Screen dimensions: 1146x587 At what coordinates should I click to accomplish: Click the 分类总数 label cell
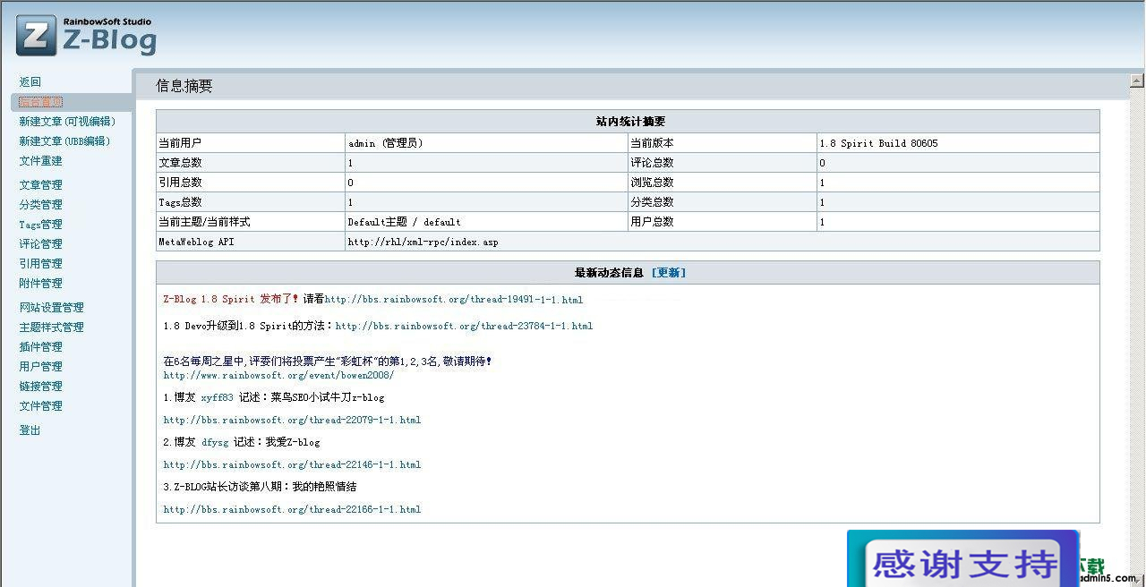point(723,202)
